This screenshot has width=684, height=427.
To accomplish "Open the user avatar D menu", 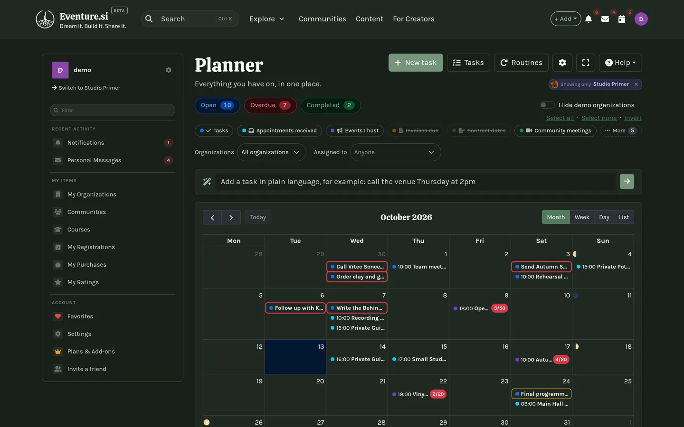I will click(641, 19).
